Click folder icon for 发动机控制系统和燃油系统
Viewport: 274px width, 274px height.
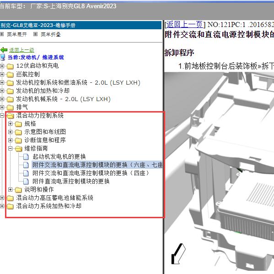pos(10,83)
